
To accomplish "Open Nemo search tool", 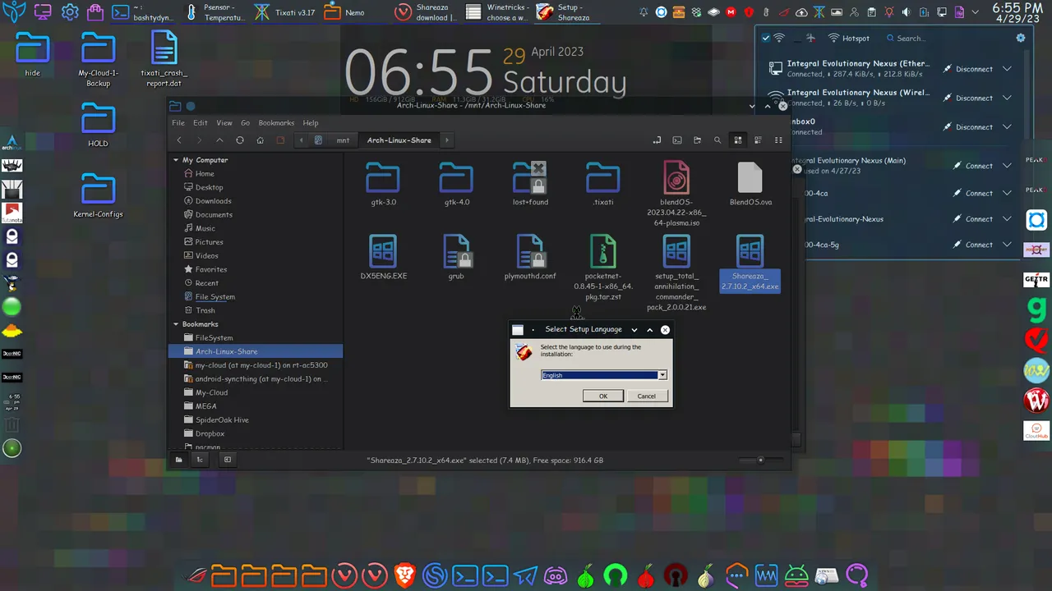I will pos(717,140).
